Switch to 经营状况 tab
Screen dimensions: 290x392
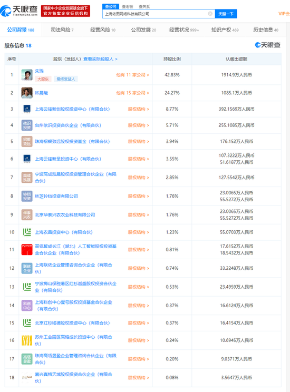pos(184,30)
